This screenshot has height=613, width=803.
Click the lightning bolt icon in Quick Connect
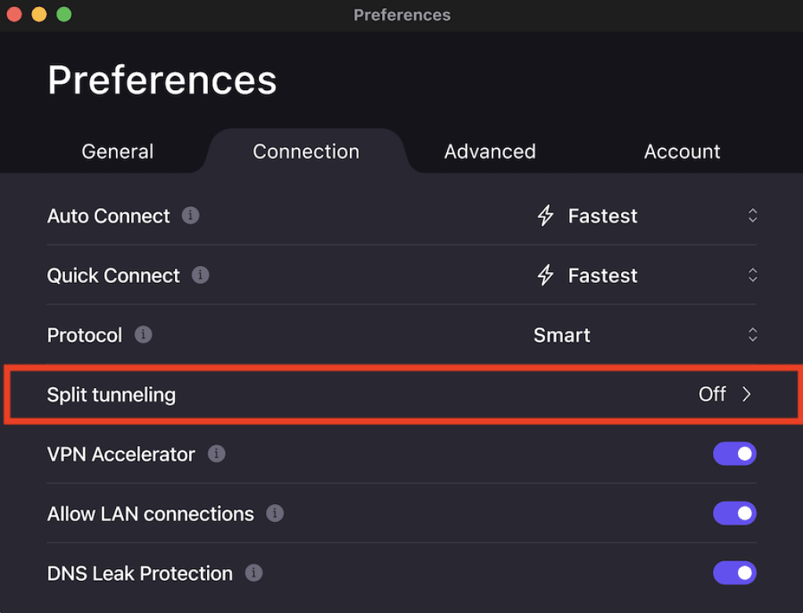(x=546, y=275)
